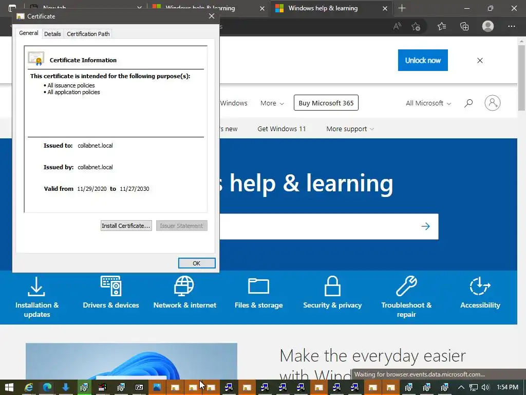Open the Installation & updates category

(x=37, y=297)
